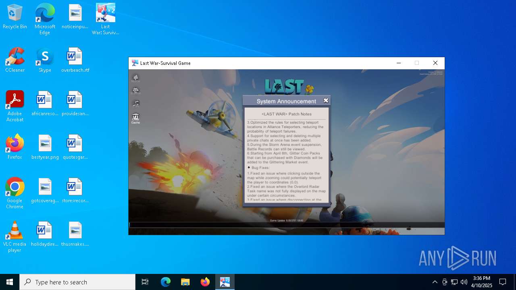The height and width of the screenshot is (290, 516).
Task: Select the gotcoverag image file
Action: tap(45, 191)
